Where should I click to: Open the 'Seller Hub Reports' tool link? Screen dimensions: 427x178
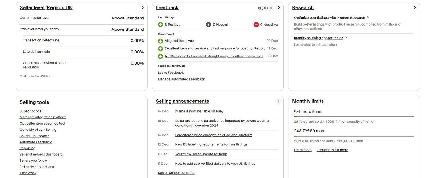34,136
